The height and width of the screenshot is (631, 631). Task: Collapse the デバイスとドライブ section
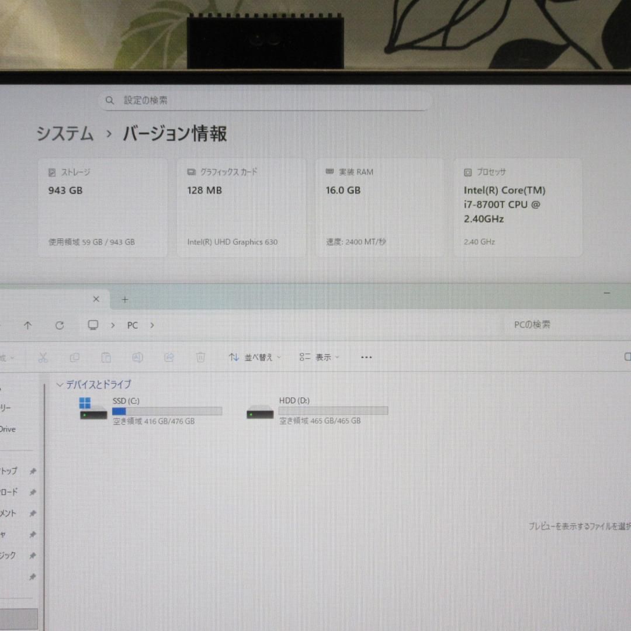[60, 384]
